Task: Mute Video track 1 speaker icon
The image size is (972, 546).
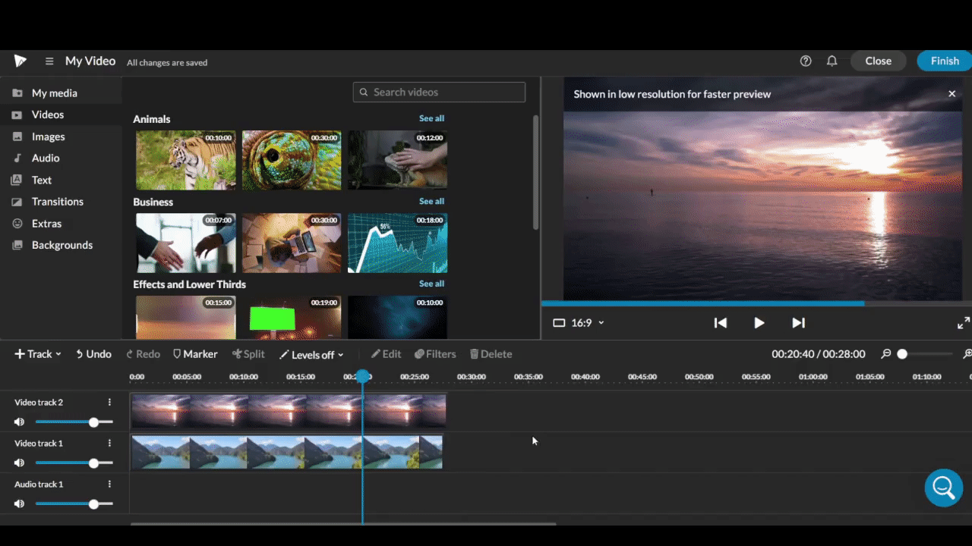Action: (20, 463)
